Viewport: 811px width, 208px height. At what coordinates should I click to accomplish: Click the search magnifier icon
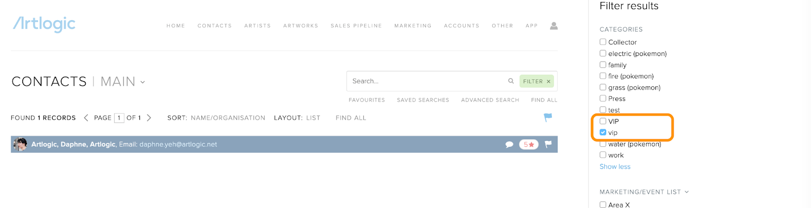click(511, 81)
